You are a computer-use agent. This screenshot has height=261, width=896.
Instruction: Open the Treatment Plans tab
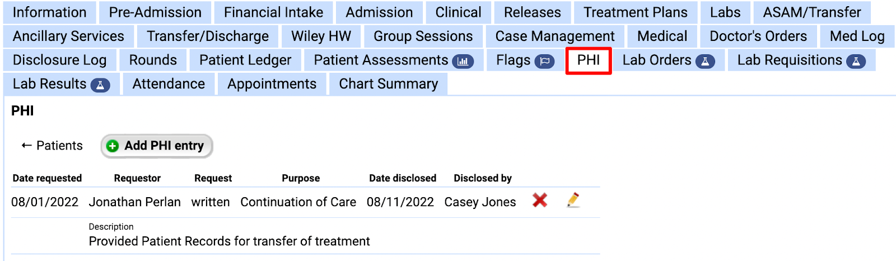pos(635,12)
